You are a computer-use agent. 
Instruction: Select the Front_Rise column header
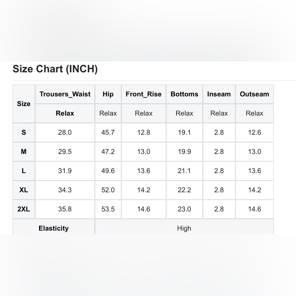(144, 94)
